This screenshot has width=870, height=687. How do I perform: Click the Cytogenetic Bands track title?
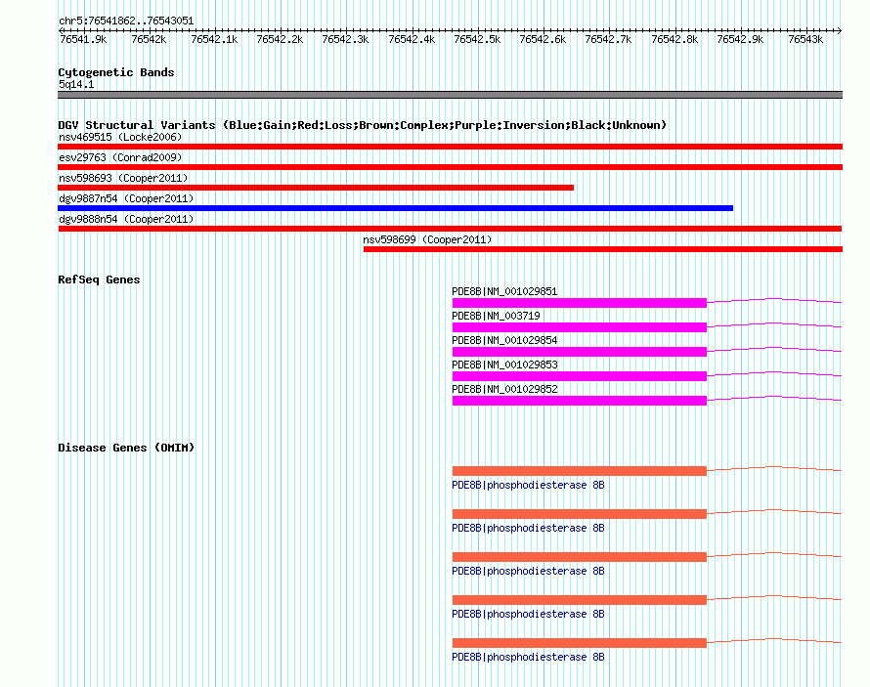pyautogui.click(x=116, y=72)
